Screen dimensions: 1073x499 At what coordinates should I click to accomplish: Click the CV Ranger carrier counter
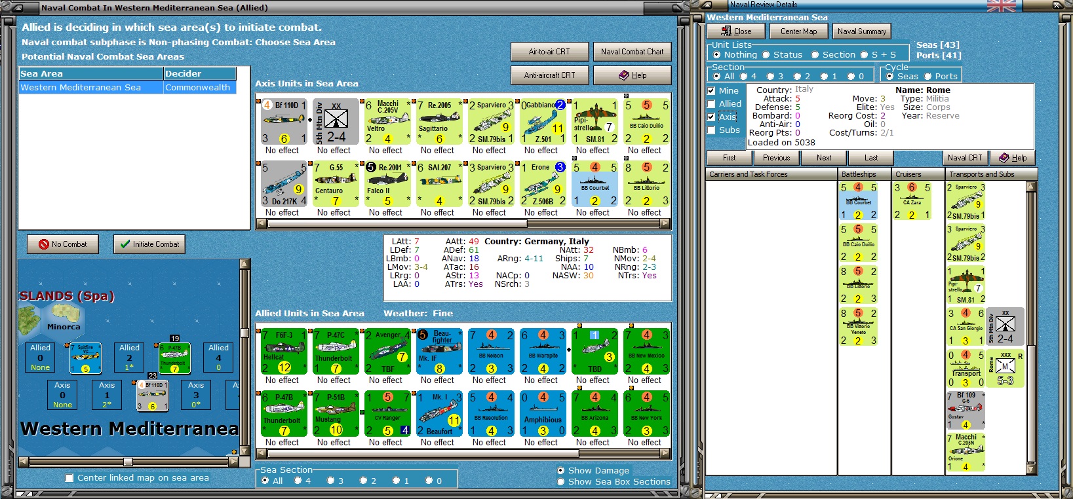pos(388,414)
